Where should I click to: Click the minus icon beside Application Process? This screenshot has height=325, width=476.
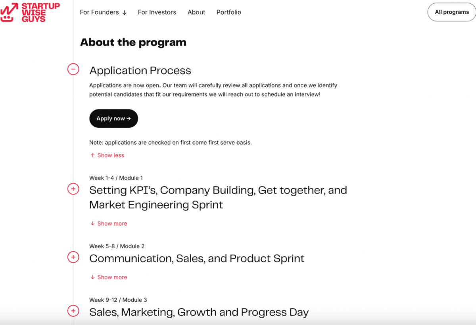(x=73, y=69)
